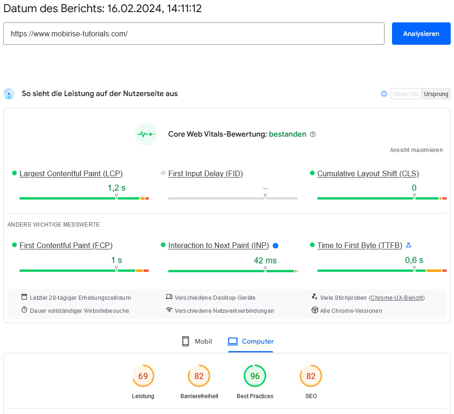Click the info icon left of Diese URL
The width and height of the screenshot is (454, 414).
384,94
